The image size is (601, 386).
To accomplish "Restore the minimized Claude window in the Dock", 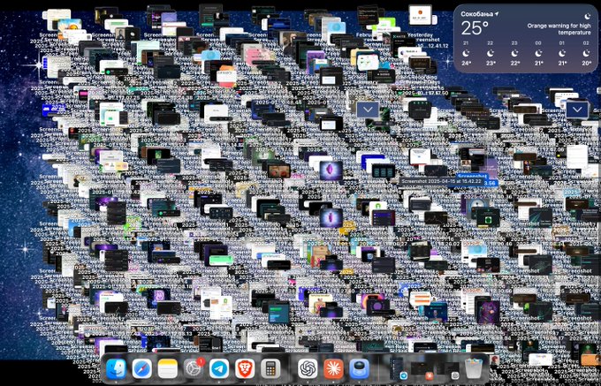I will point(422,369).
